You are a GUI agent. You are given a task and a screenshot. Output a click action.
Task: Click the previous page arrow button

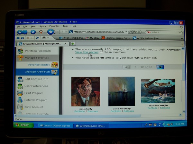click(x=126, y=67)
